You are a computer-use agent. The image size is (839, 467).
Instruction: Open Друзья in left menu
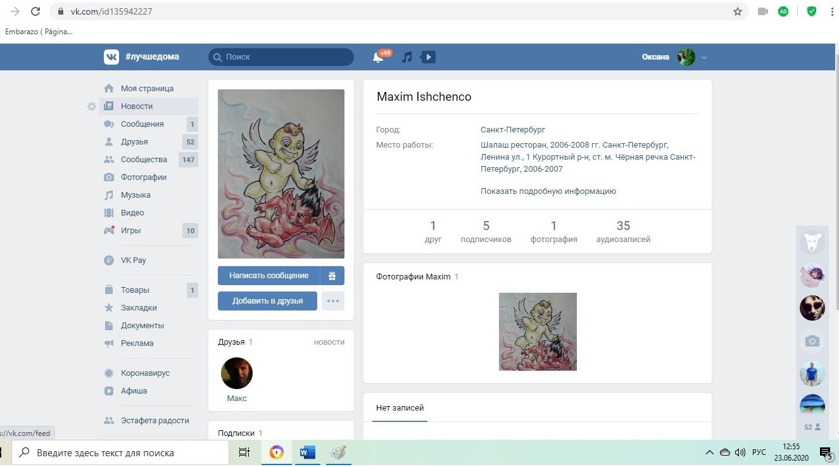tap(149, 142)
